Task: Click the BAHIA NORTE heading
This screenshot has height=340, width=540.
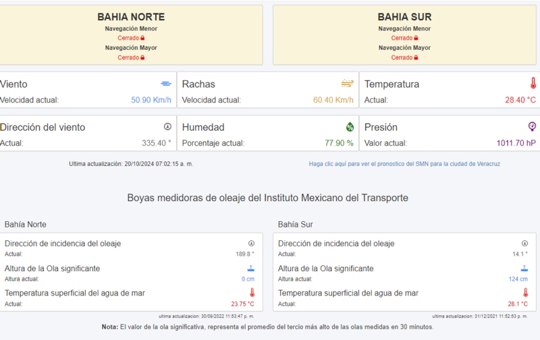Action: 131,17
